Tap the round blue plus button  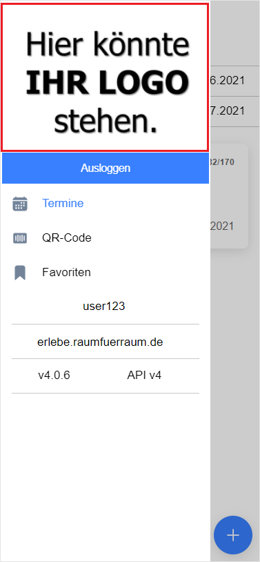point(233,535)
